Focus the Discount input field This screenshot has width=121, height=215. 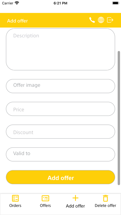click(60, 132)
